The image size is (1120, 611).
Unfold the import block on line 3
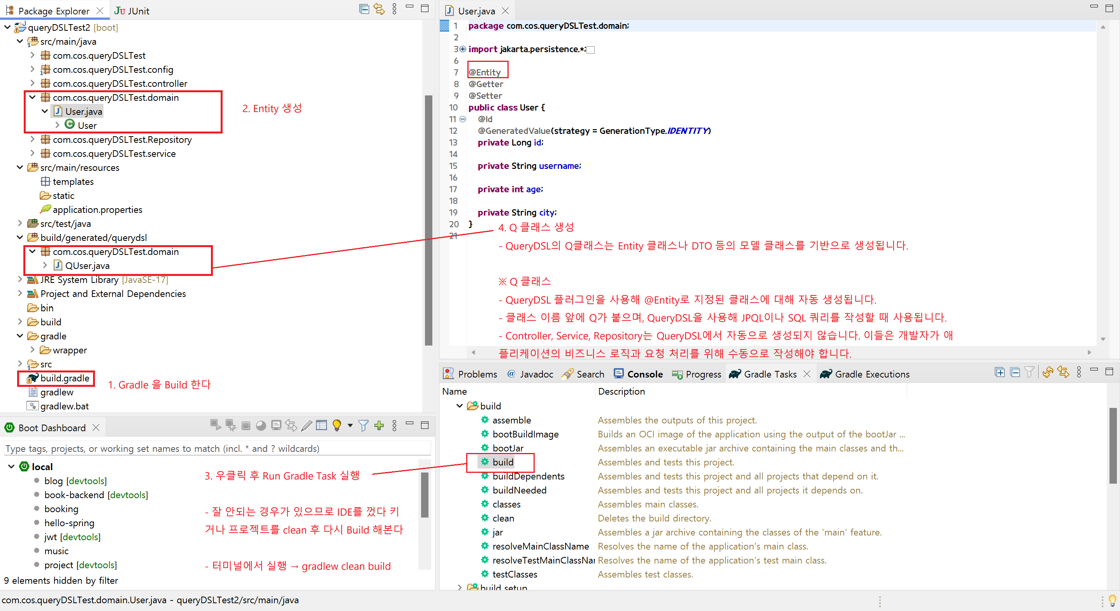click(463, 49)
